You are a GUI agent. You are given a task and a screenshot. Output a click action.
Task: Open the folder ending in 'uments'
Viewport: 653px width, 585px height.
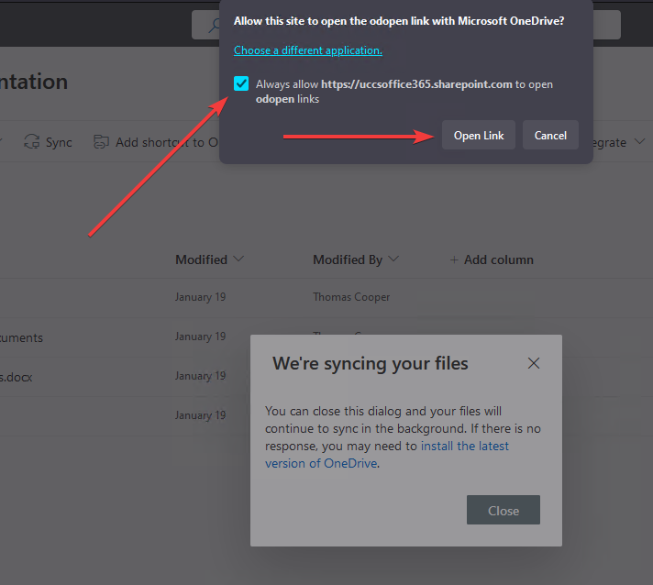pos(21,337)
